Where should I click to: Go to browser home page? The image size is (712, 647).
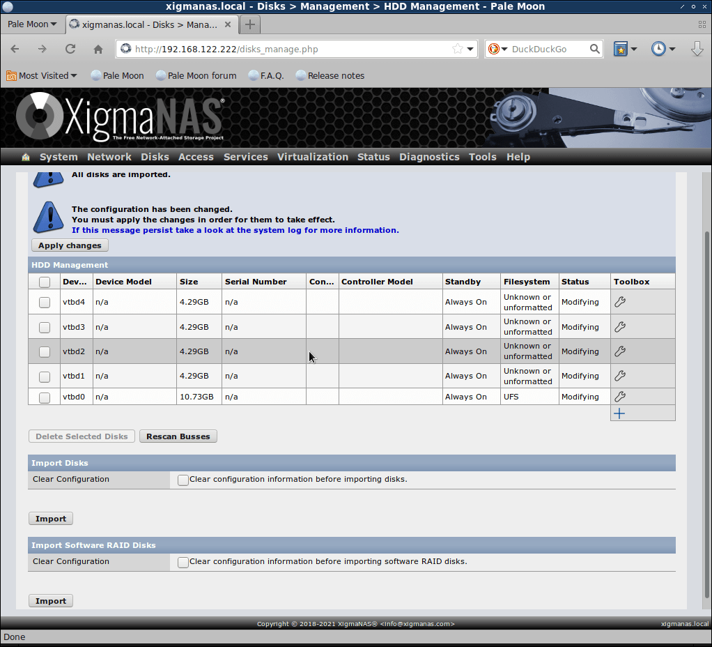98,49
